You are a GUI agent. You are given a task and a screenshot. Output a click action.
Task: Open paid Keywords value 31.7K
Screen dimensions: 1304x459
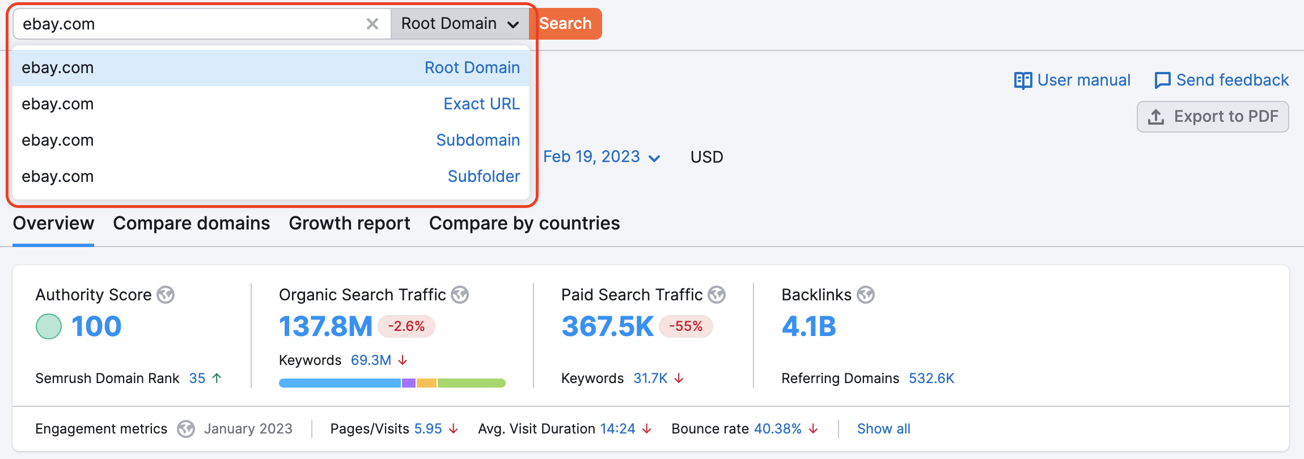(x=650, y=379)
